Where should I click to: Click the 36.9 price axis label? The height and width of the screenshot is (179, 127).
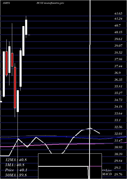click(118, 73)
